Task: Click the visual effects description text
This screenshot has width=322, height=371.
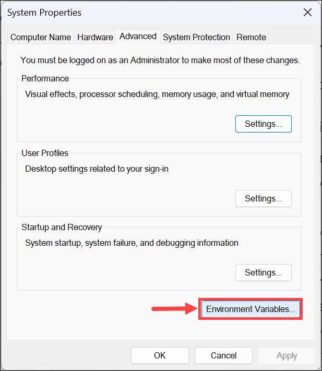Action: pyautogui.click(x=157, y=94)
